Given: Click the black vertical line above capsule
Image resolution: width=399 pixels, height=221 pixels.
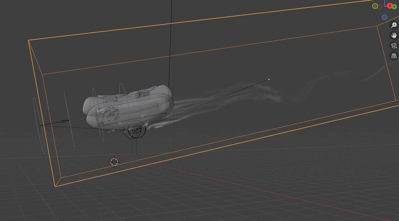Looking at the screenshot, I should tap(170, 47).
